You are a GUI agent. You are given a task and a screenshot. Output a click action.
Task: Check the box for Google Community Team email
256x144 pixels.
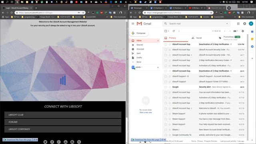tap(166, 135)
